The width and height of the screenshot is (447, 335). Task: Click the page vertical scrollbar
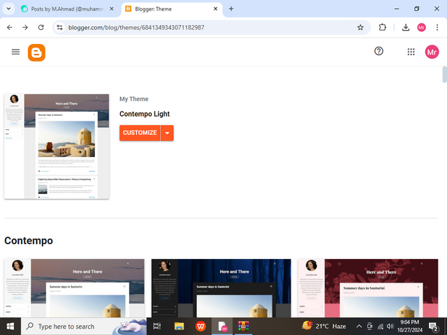tap(444, 75)
